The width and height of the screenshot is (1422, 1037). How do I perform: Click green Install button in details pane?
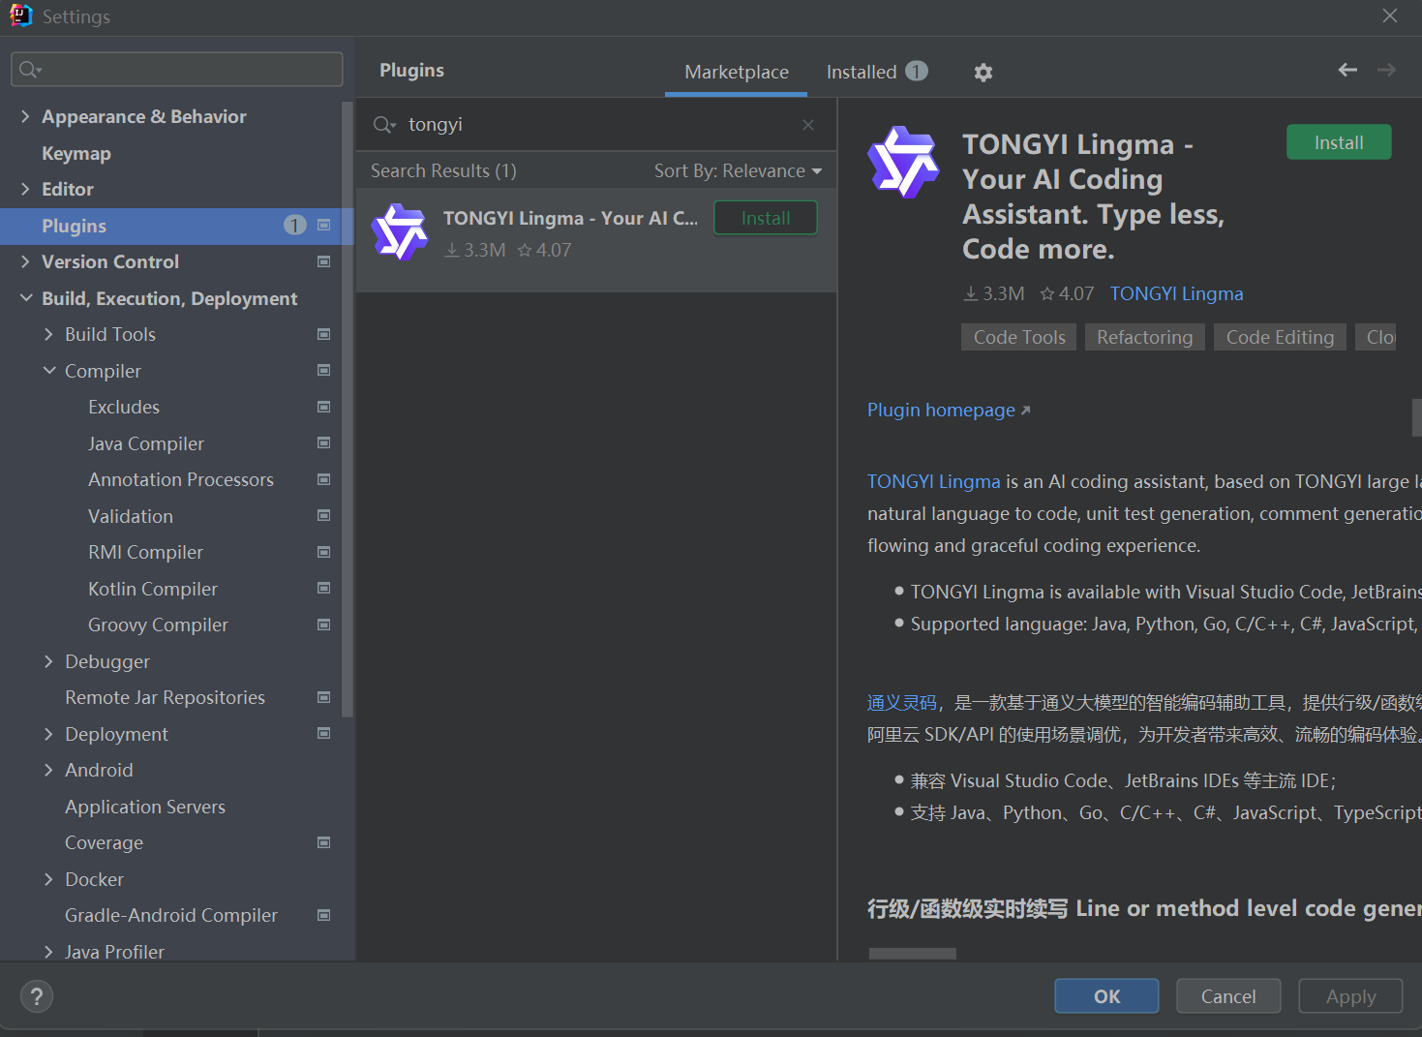pyautogui.click(x=1339, y=142)
